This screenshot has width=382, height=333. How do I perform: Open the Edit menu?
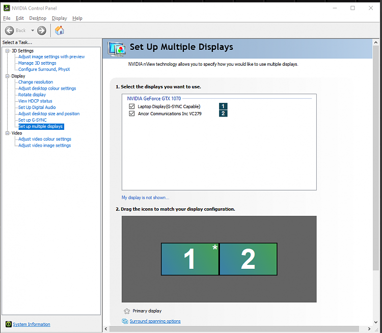coord(20,18)
